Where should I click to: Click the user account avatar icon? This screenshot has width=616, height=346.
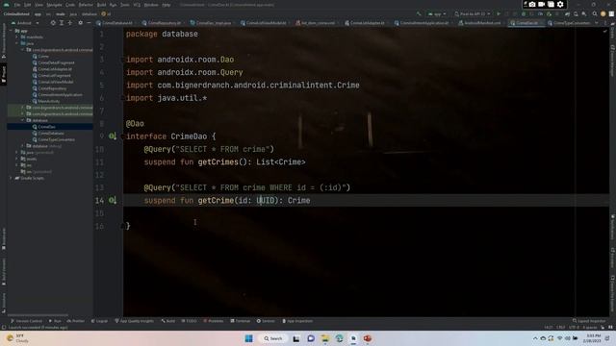click(603, 14)
